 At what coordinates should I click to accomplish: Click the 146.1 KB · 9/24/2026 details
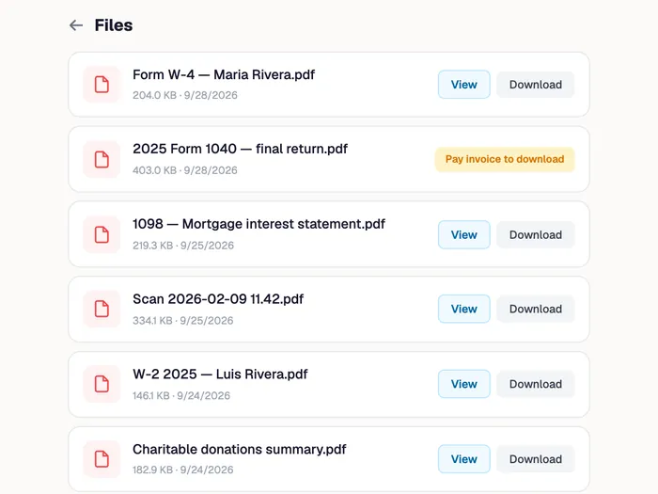click(x=181, y=396)
